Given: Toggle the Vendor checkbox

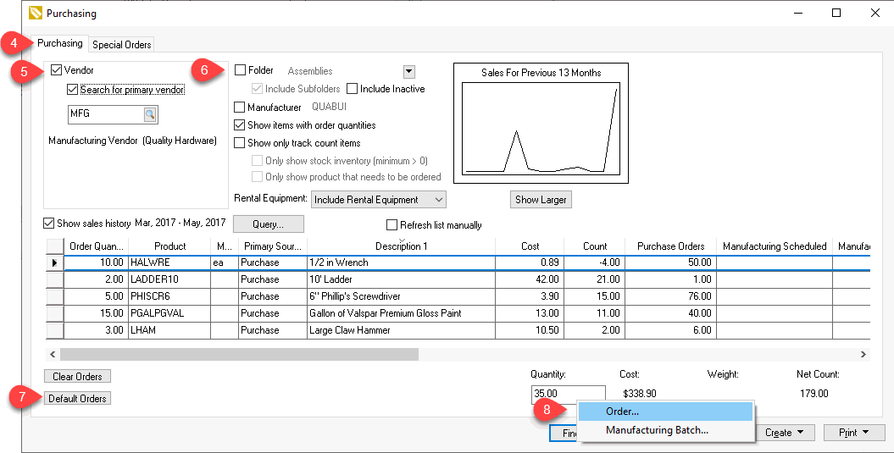Looking at the screenshot, I should (x=56, y=70).
